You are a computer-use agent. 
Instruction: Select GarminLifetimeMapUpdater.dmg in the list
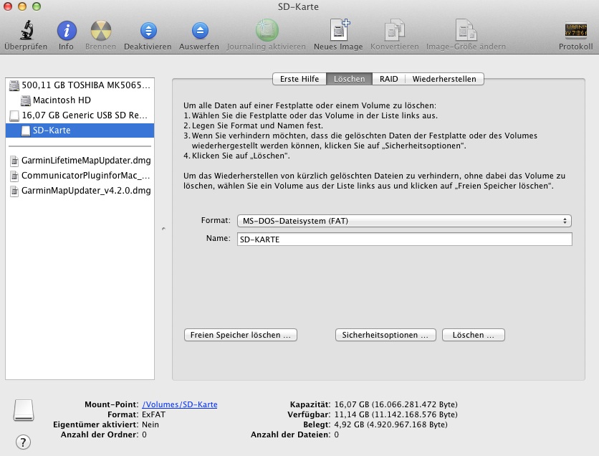(80, 161)
